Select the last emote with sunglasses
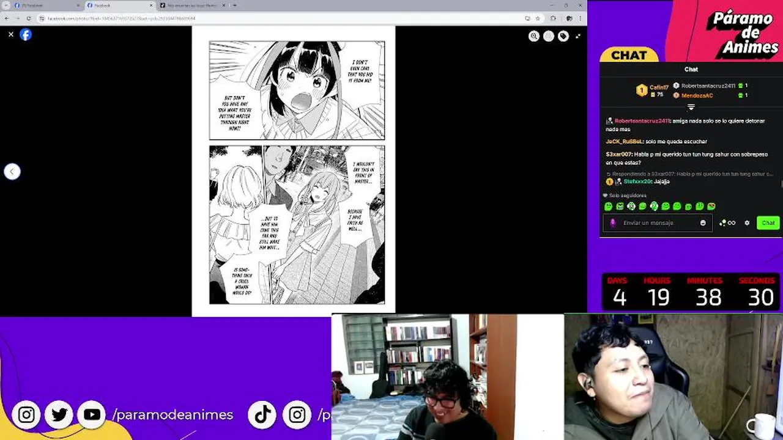This screenshot has width=783, height=440. coord(711,207)
